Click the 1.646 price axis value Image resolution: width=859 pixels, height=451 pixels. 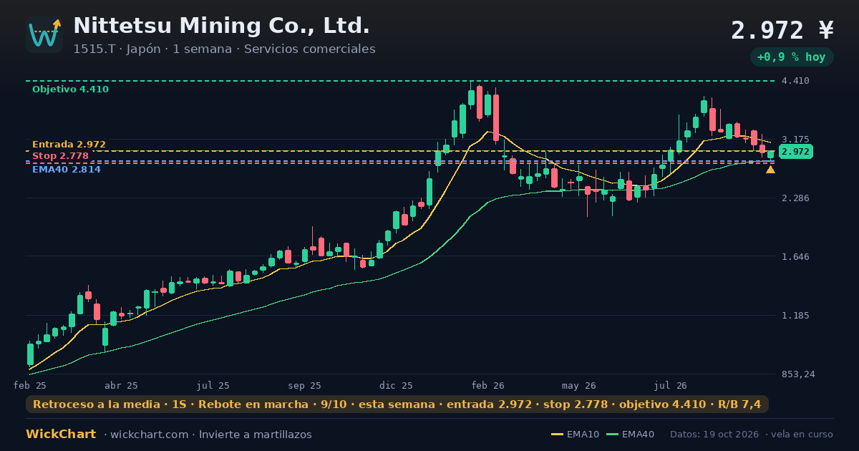point(795,257)
